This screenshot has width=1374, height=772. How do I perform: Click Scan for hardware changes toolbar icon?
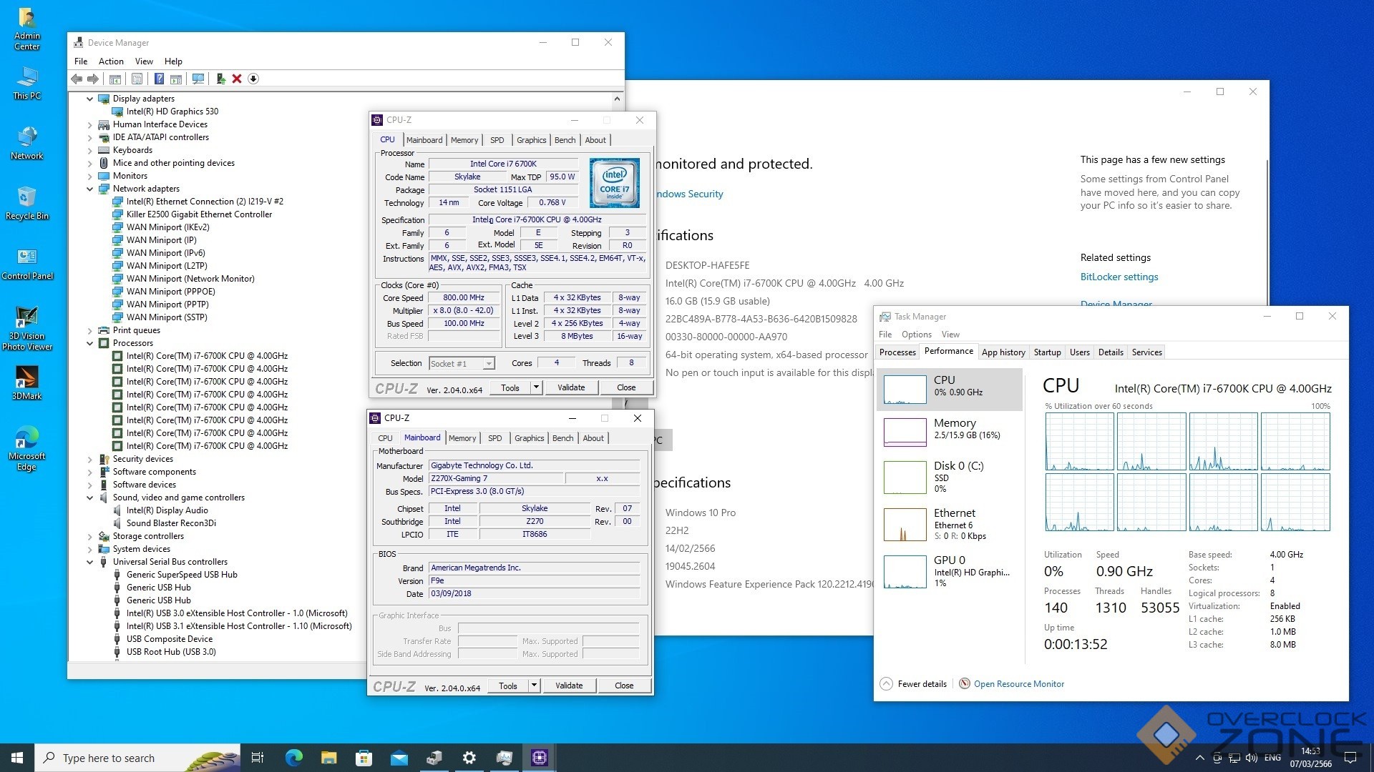coord(198,79)
